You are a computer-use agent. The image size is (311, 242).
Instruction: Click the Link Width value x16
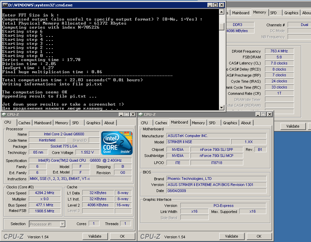click(194, 212)
